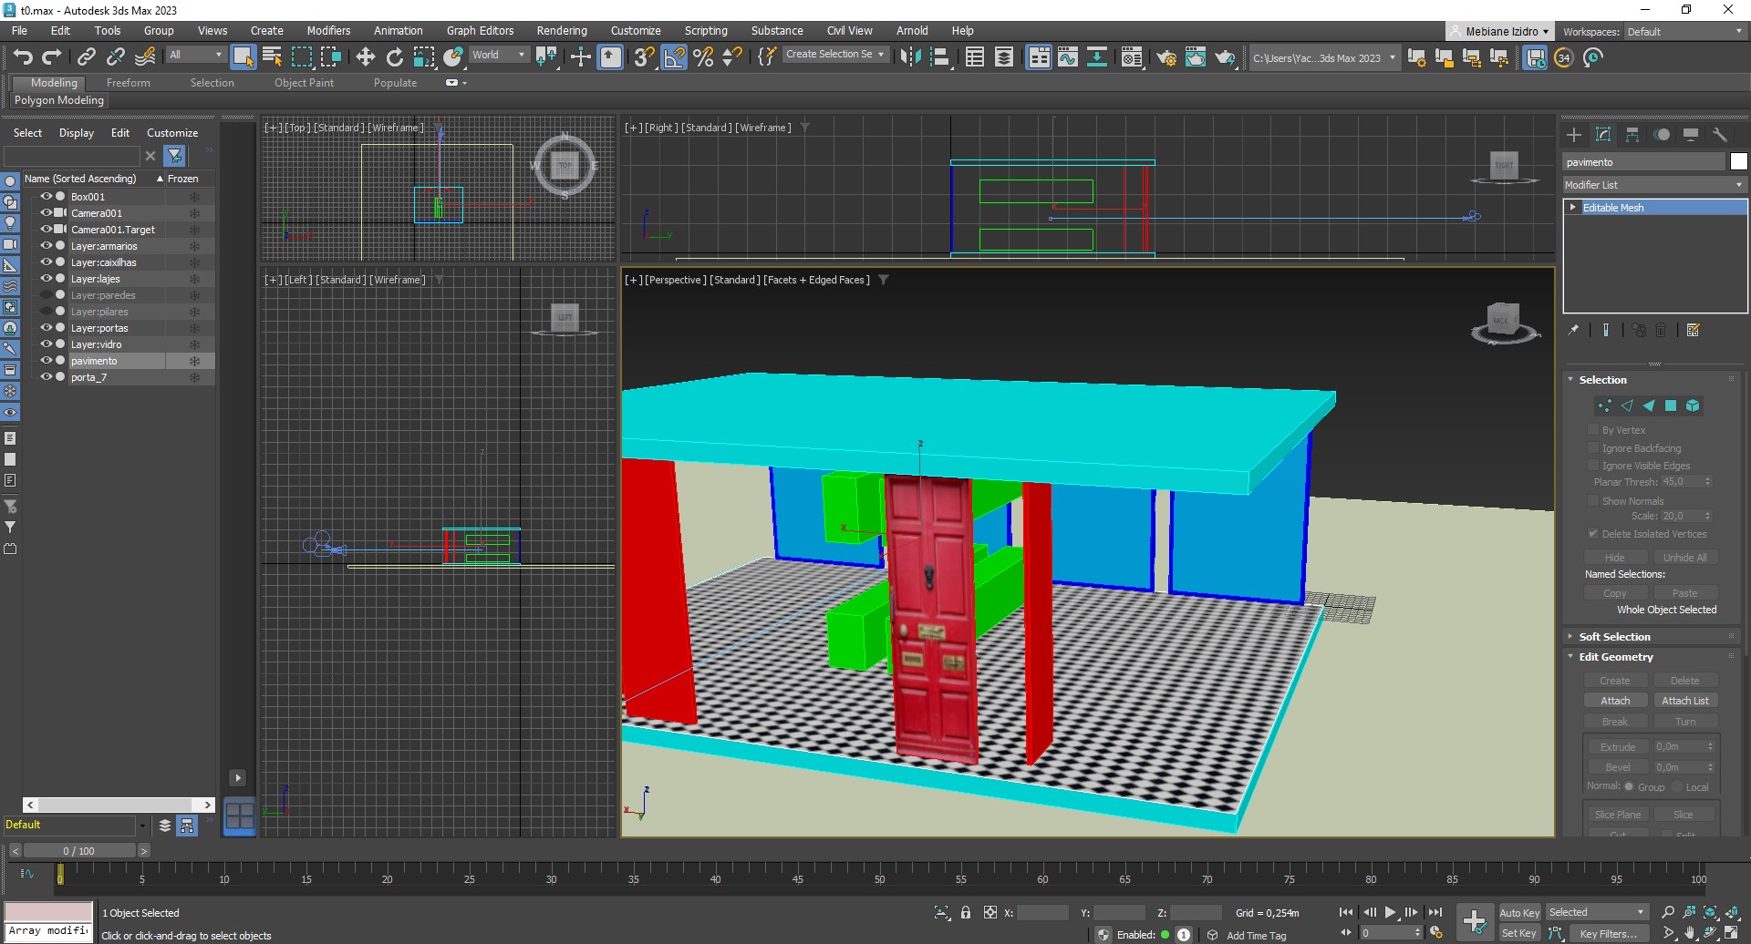
Task: Select the Rotate tool in toolbar
Action: point(394,57)
